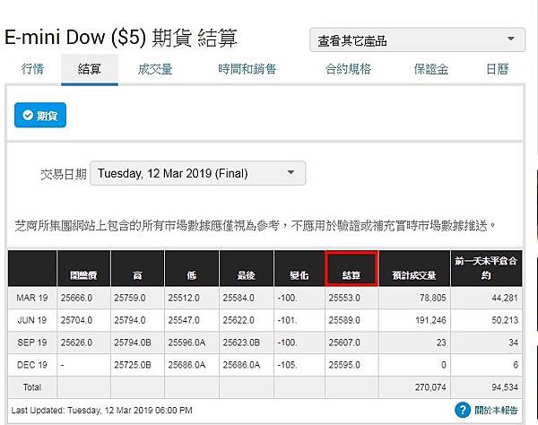Image resolution: width=538 pixels, height=425 pixels.
Task: Click SEP 19 low value 25596.0A
Action: tap(187, 343)
